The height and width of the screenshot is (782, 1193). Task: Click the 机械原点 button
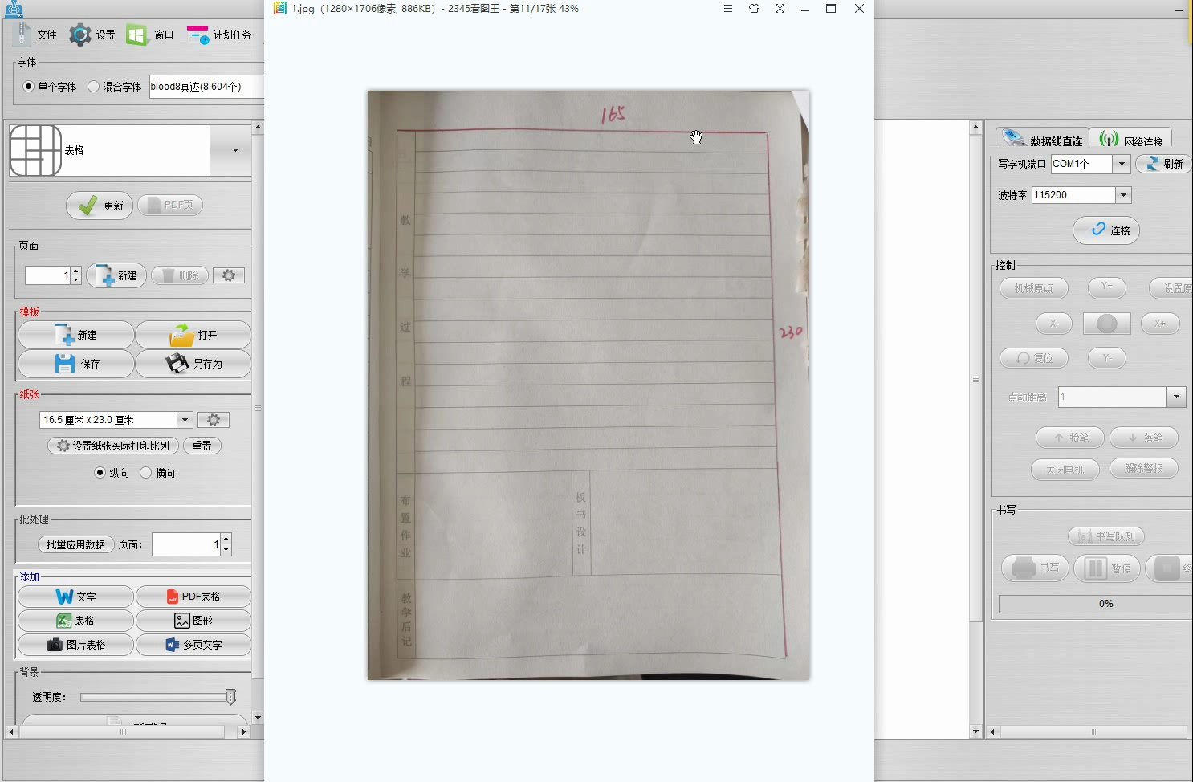[1034, 288]
